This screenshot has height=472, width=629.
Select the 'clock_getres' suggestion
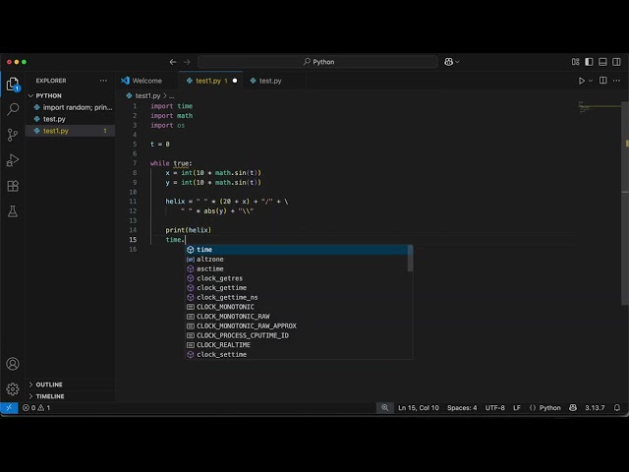point(296,278)
